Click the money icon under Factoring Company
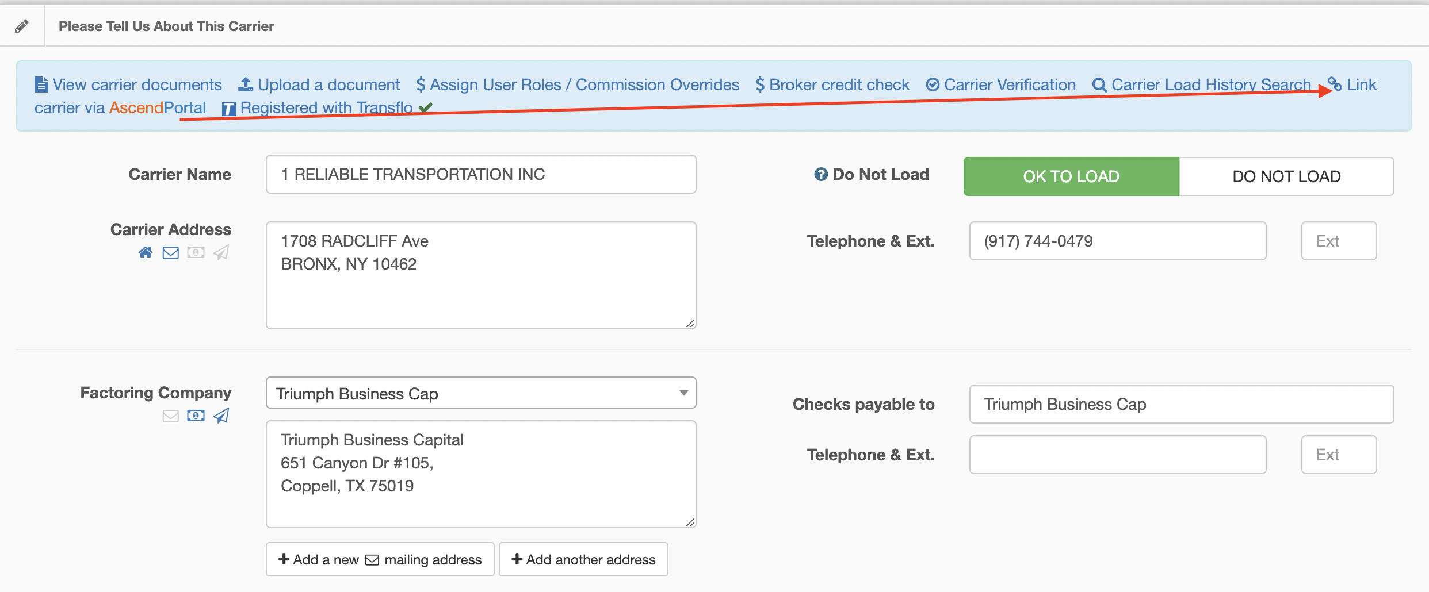The image size is (1429, 592). 196,416
